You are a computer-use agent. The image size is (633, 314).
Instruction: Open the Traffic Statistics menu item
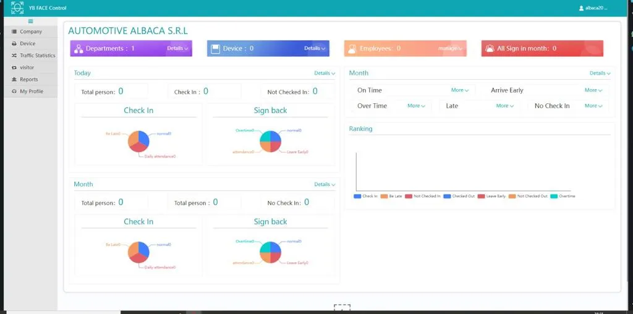coord(37,56)
